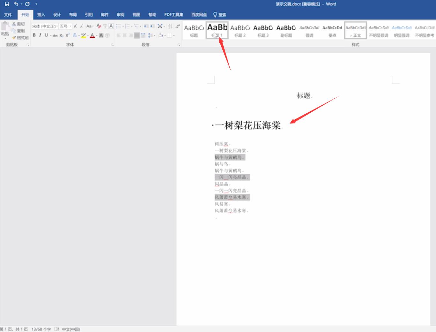
Task: Open the Asian layout (中文版式) tool
Action: (x=160, y=26)
